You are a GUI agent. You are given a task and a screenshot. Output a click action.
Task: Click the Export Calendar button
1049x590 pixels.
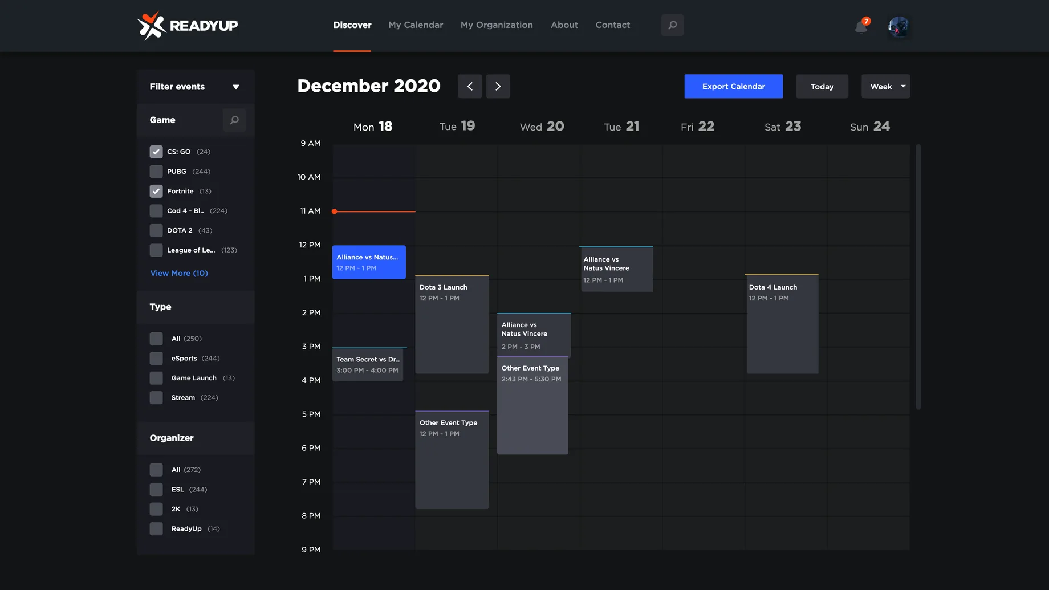tap(733, 86)
